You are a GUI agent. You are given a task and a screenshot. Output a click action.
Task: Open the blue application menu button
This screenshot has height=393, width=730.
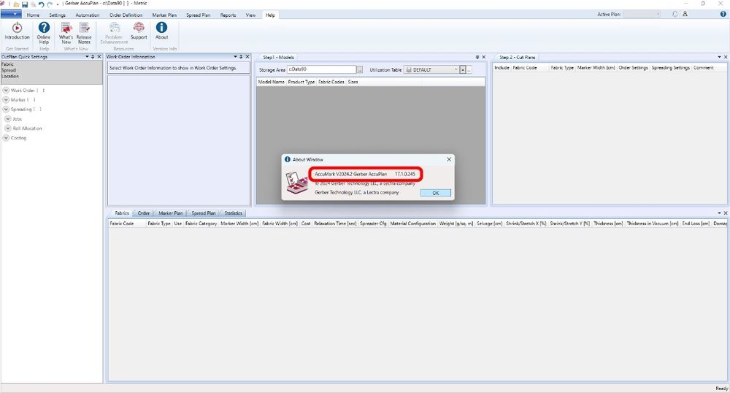point(11,15)
